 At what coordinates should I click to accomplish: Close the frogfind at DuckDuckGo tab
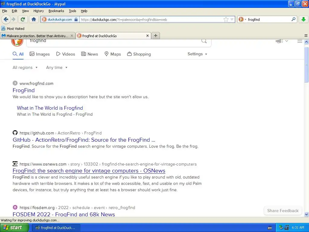pos(147,36)
